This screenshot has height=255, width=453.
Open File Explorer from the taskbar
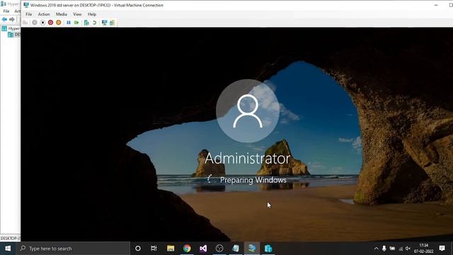[171, 249]
